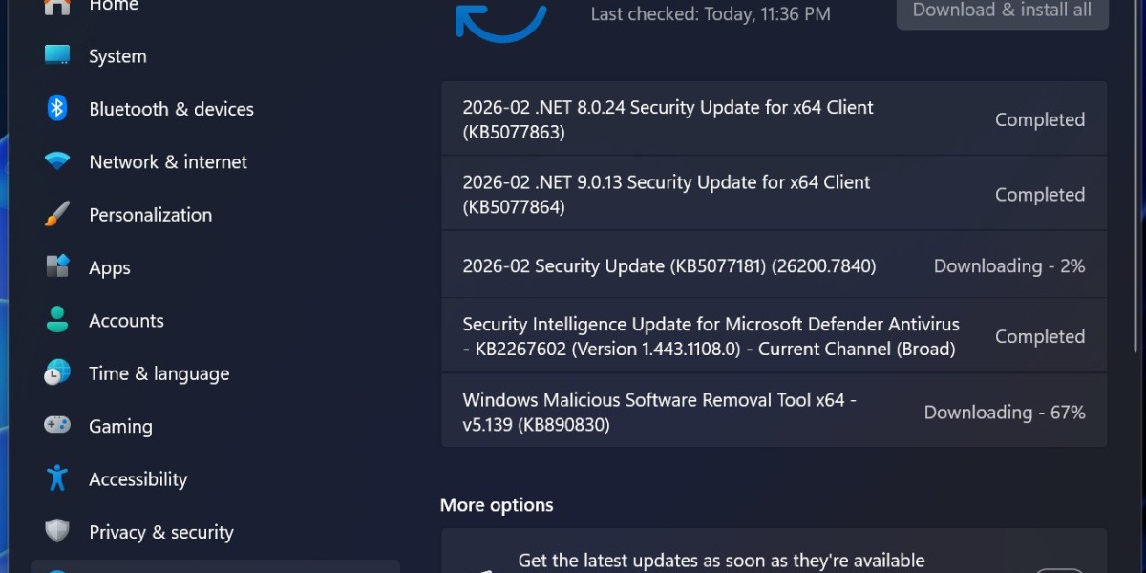Image resolution: width=1146 pixels, height=573 pixels.
Task: Click the Gaming controller icon
Action: (57, 426)
